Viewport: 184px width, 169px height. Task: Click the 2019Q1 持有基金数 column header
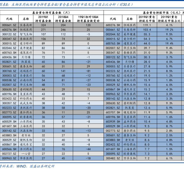[x=44, y=19]
